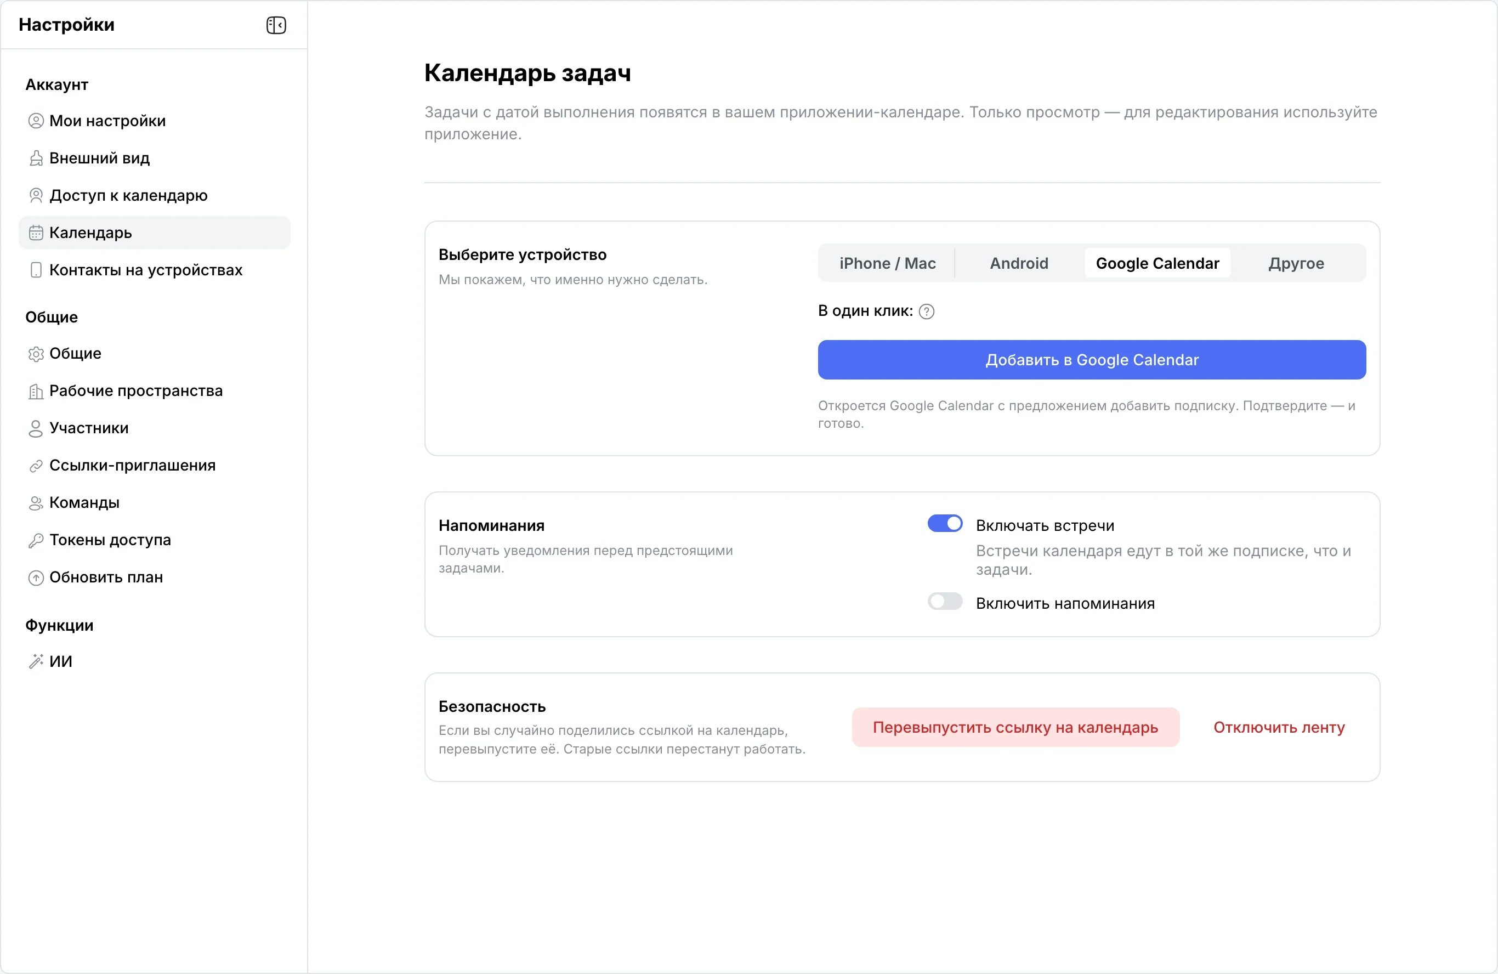Screen dimensions: 1498x974
Task: Open Доступ к календарю settings page
Action: 155,195
